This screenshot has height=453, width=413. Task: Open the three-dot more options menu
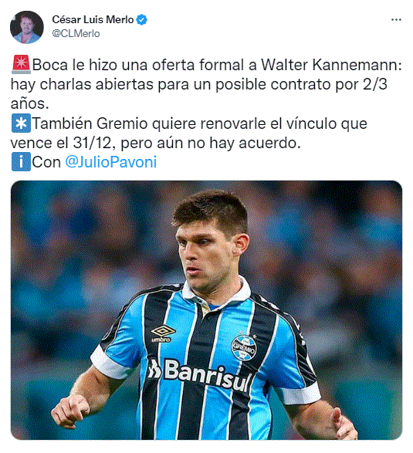coord(396,19)
